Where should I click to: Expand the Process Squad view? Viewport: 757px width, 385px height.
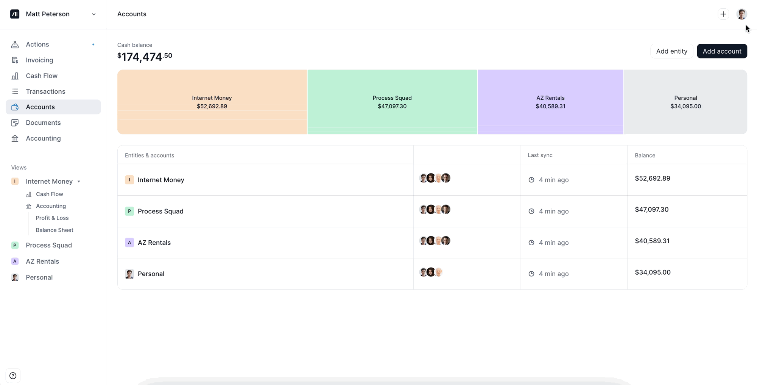tap(48, 245)
